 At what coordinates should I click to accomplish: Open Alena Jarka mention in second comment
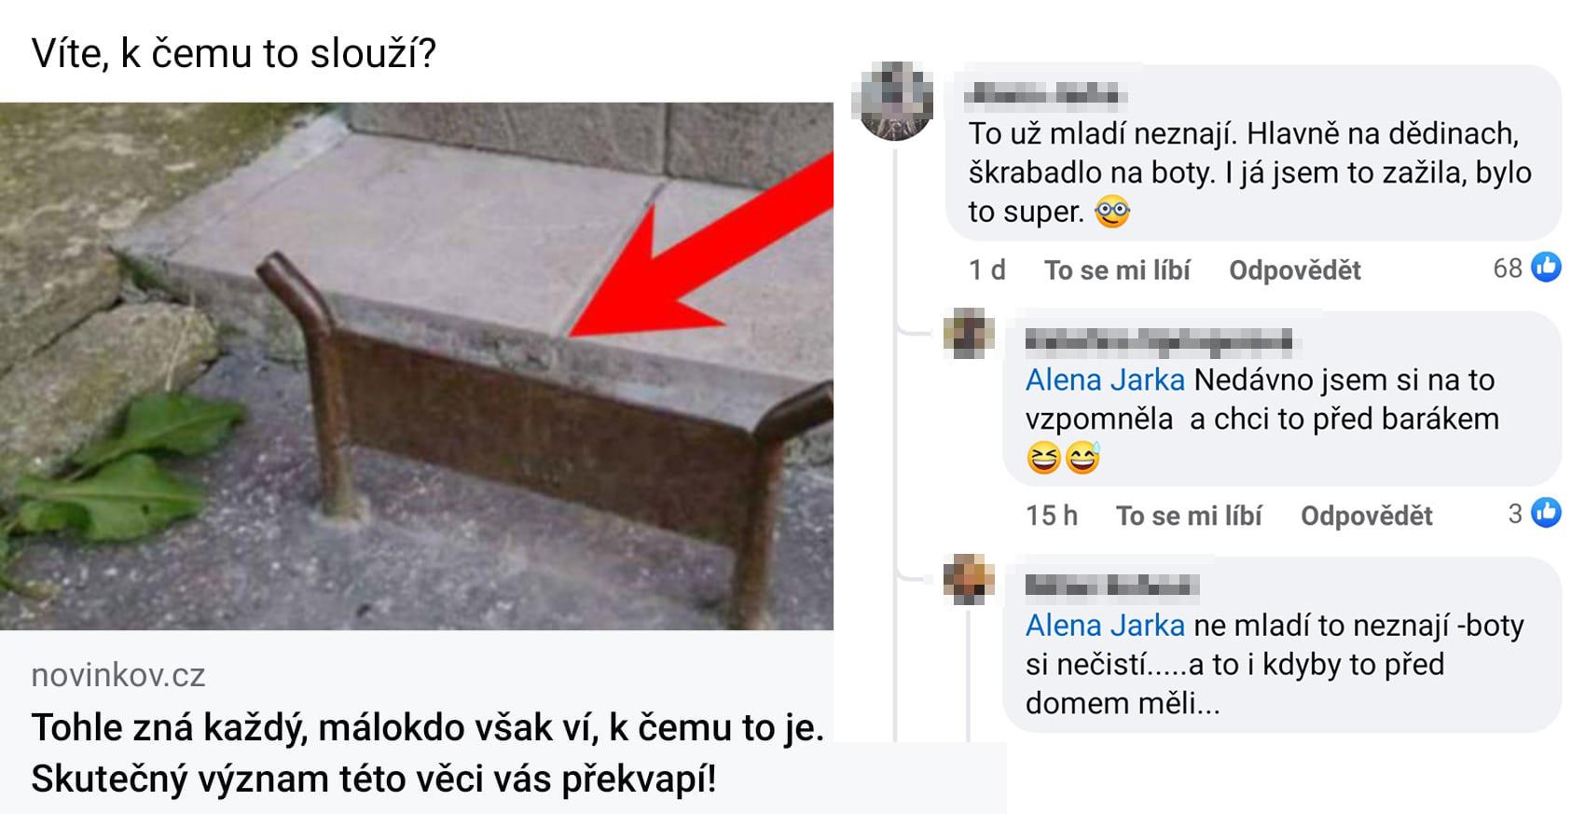tap(1105, 380)
